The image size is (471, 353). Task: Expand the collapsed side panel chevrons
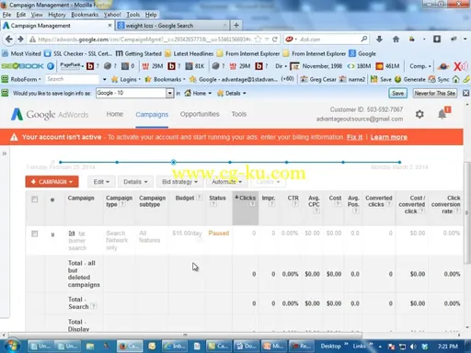coord(5,154)
